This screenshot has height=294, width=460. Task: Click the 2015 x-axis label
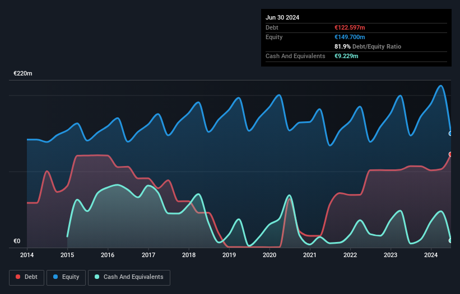[67, 255]
